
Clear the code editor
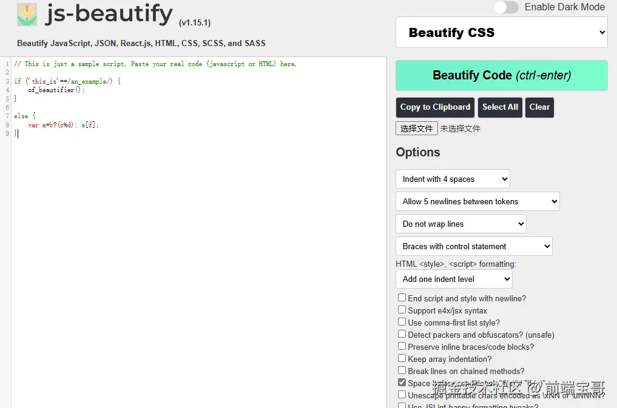pyautogui.click(x=539, y=107)
